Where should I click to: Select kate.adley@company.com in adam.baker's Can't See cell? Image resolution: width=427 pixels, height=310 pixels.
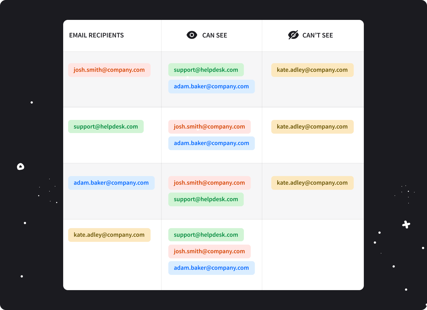[x=312, y=183]
